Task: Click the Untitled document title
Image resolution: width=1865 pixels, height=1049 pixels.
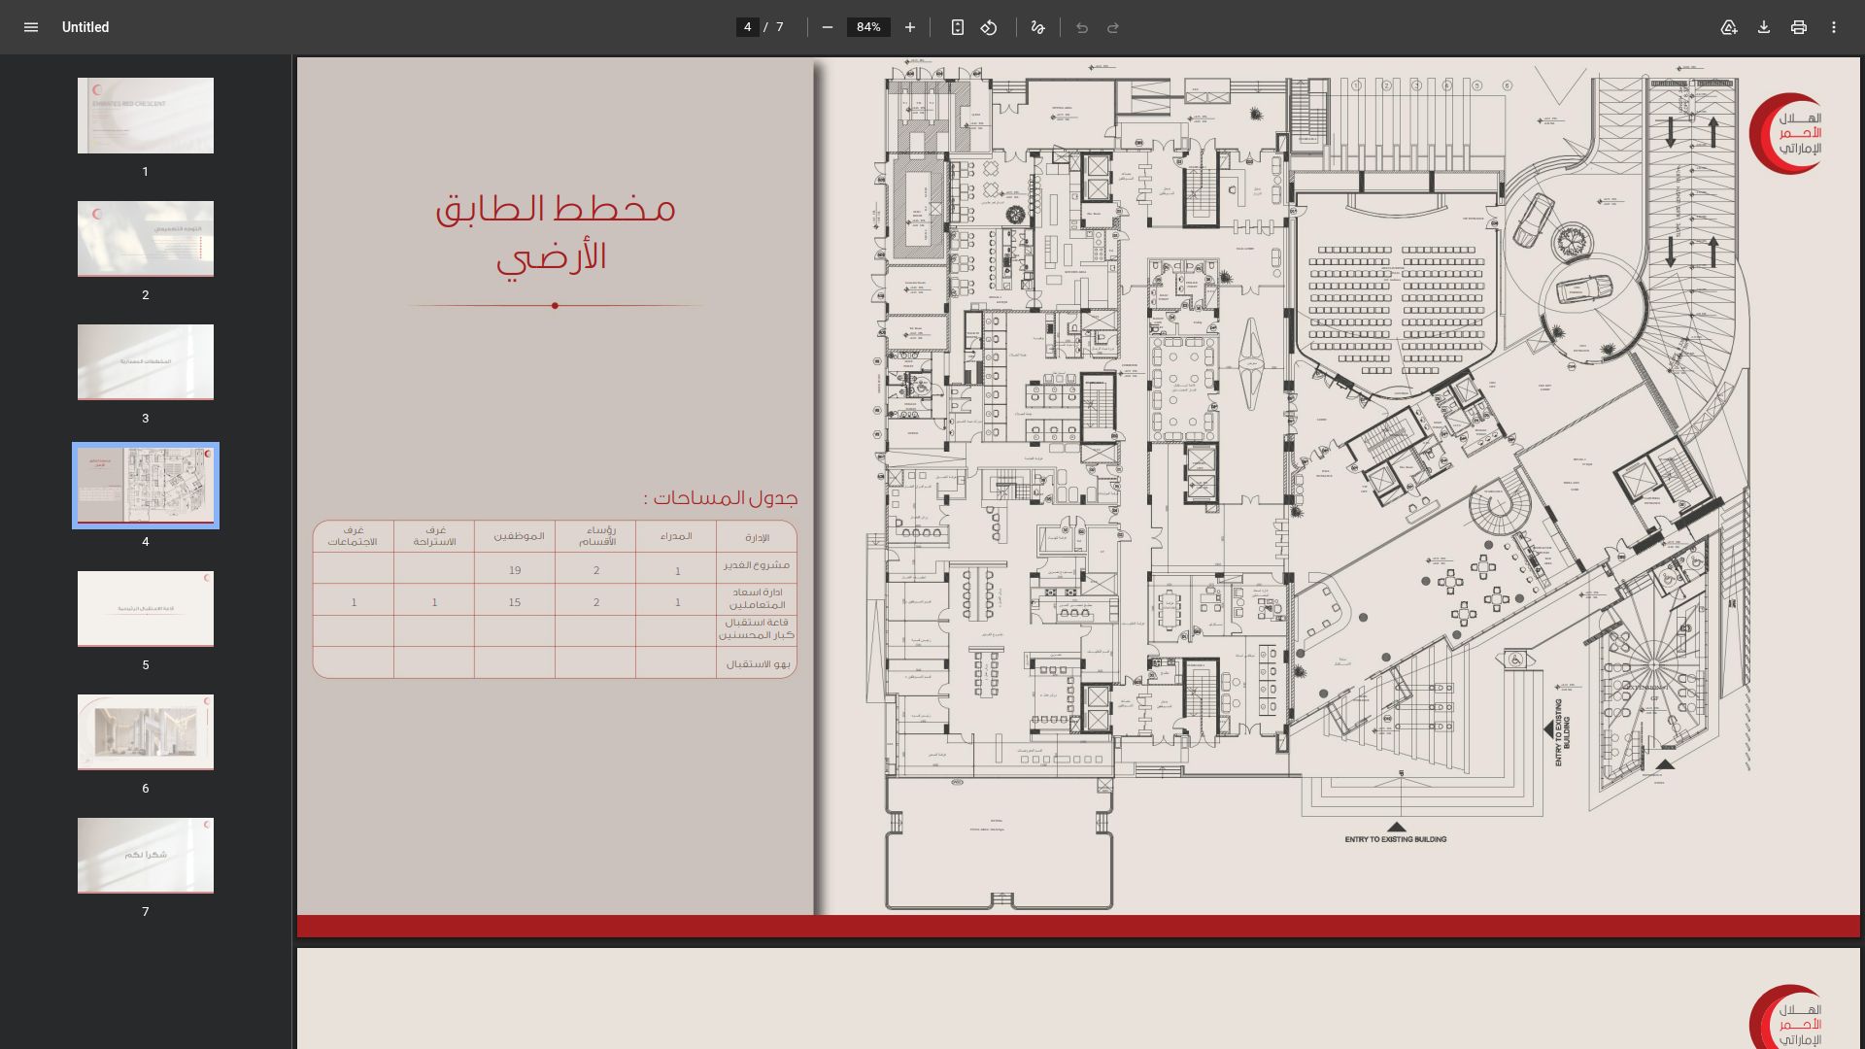Action: (85, 27)
